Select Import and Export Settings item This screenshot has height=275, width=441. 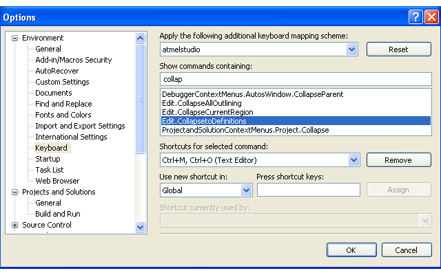(80, 126)
